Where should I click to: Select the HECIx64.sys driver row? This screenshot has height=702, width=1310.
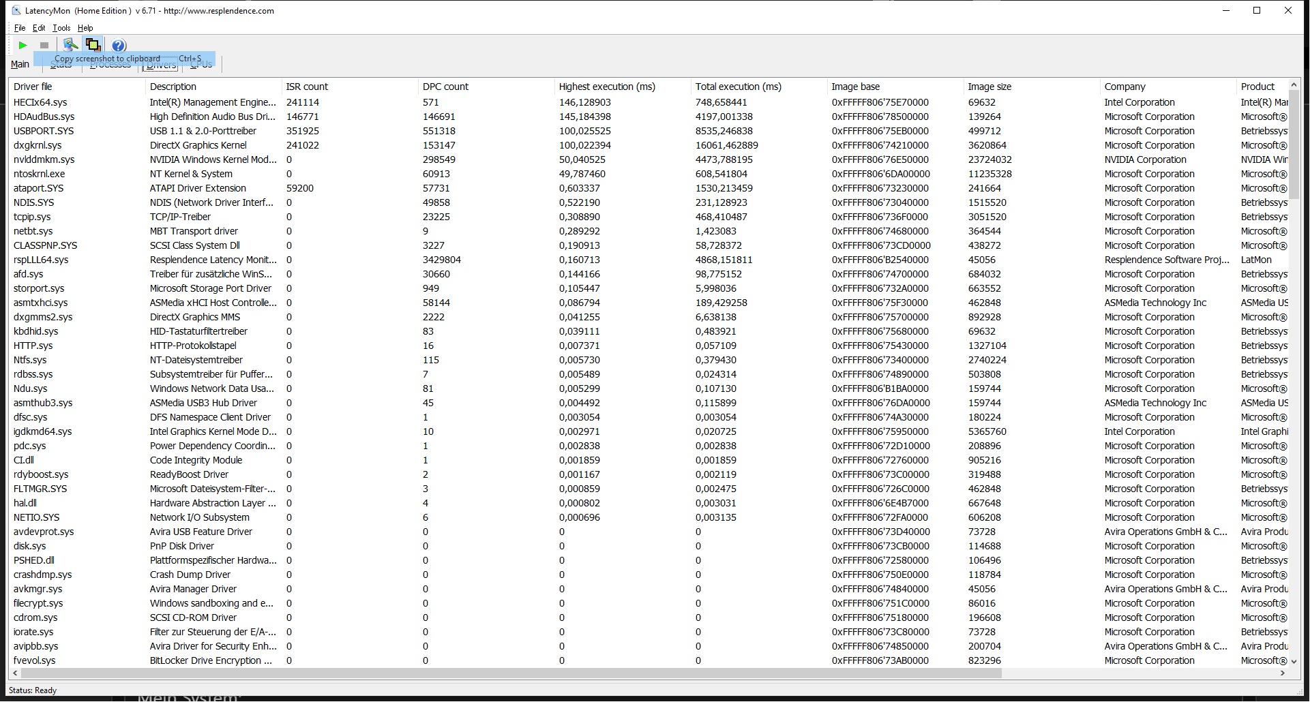[x=649, y=102]
